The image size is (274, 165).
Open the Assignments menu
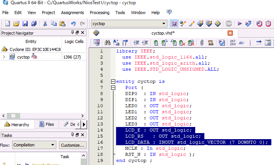72,13
